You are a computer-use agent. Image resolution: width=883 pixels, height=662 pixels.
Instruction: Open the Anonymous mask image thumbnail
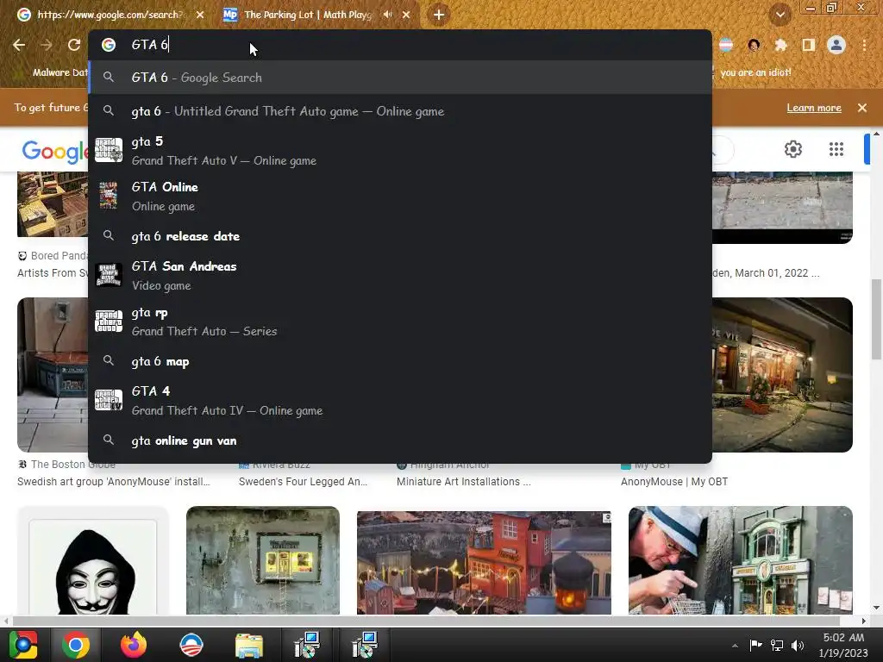[93, 560]
